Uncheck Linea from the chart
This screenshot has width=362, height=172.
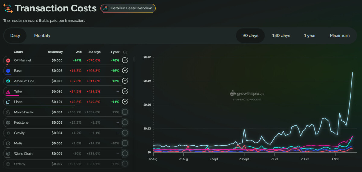[x=125, y=102]
